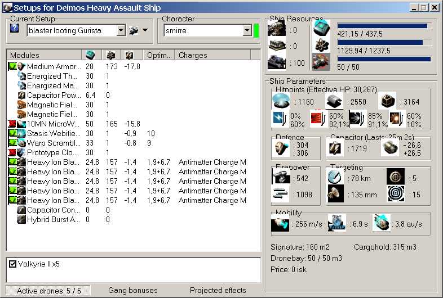
Task: Click the volley damage icon showing 1098
Action: [x=281, y=194]
